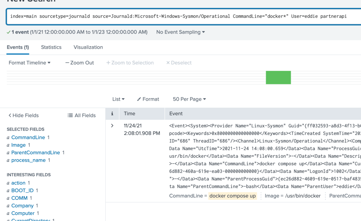
Task: Select the ParentCommandLine field
Action: coord(35,153)
